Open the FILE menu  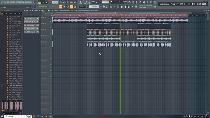click(2, 2)
